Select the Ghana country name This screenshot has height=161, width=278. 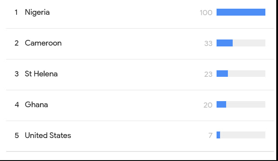[x=36, y=105]
